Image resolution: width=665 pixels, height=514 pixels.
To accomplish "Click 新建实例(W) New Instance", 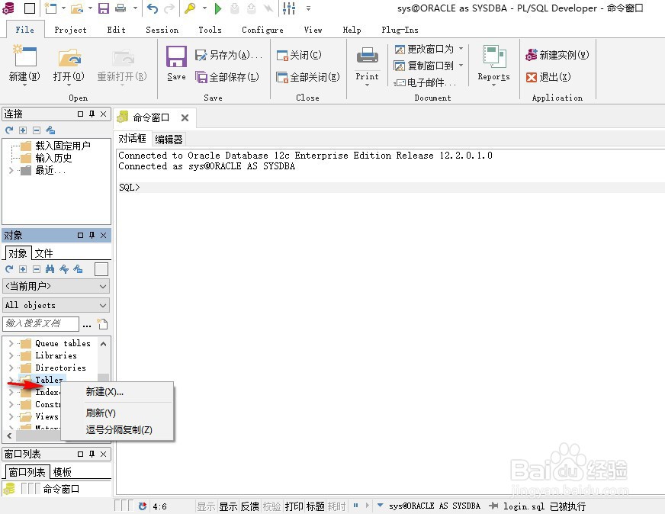I will pos(557,55).
